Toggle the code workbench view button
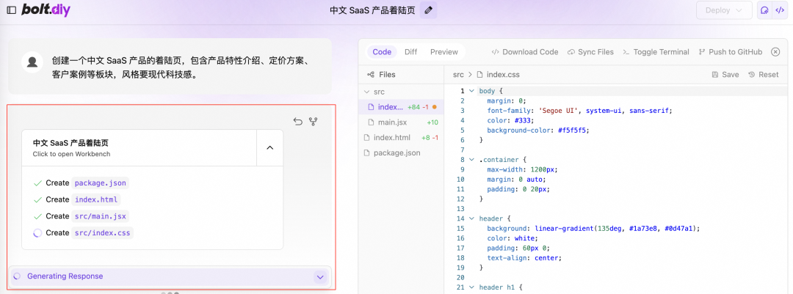 pos(779,10)
